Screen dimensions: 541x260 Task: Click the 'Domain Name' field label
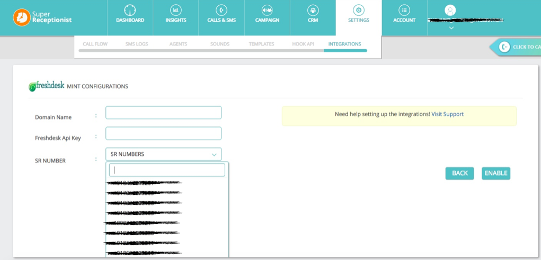[53, 117]
